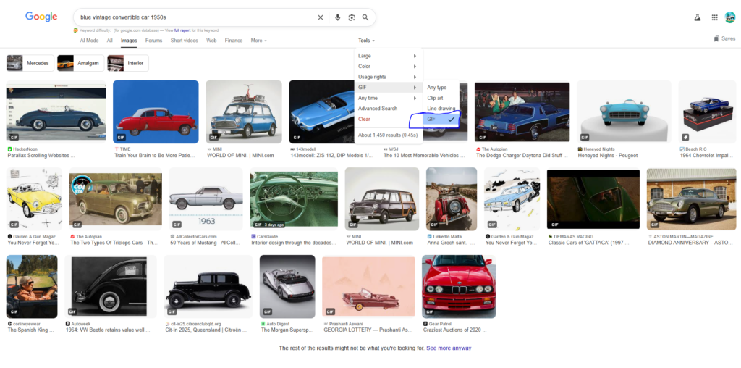
Task: Open CarsGuide interior design thumbnail
Action: [294, 200]
